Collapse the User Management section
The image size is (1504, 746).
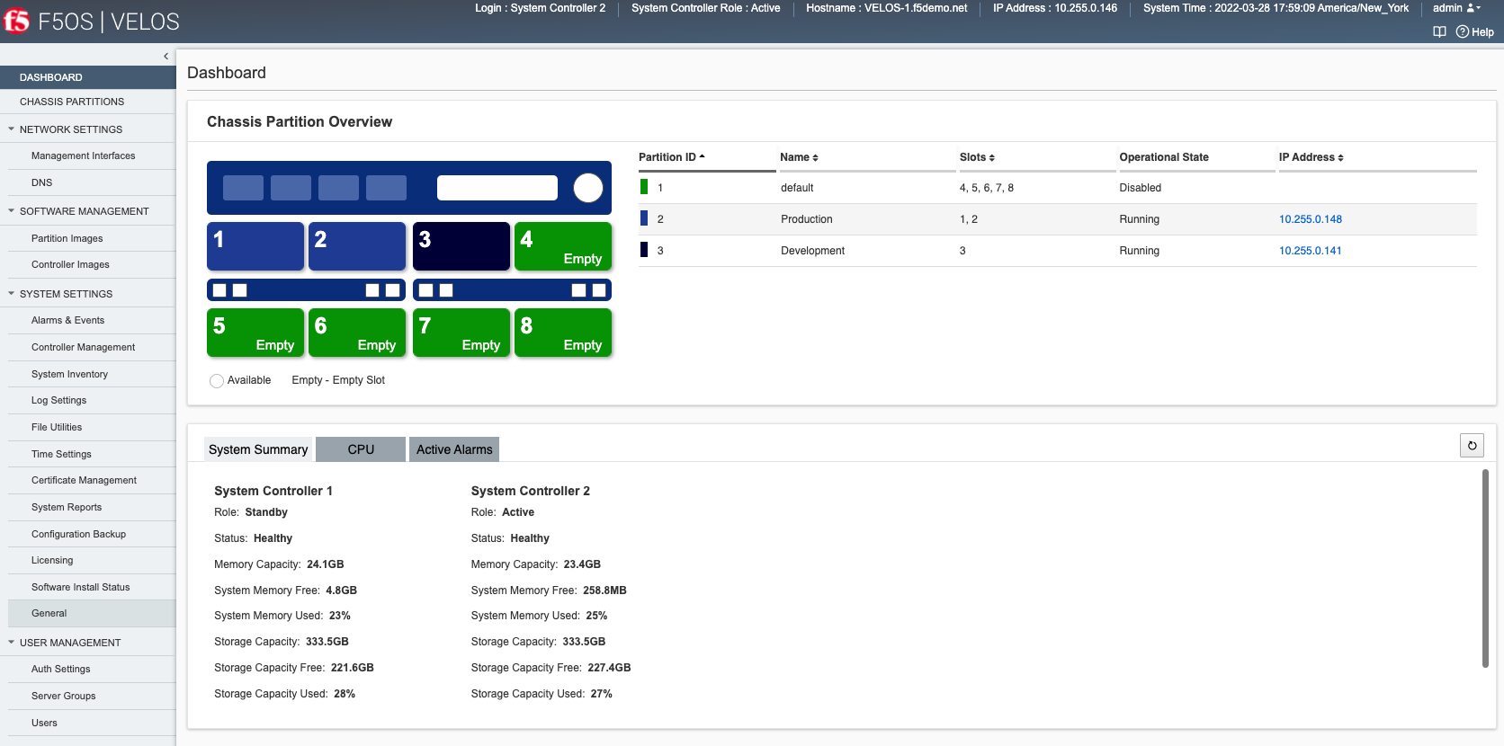(12, 643)
